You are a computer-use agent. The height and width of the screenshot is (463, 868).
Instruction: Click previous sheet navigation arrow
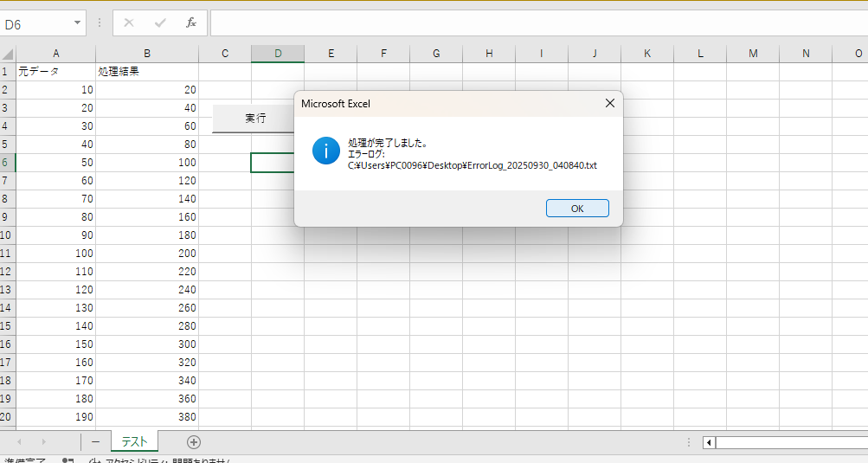click(19, 442)
